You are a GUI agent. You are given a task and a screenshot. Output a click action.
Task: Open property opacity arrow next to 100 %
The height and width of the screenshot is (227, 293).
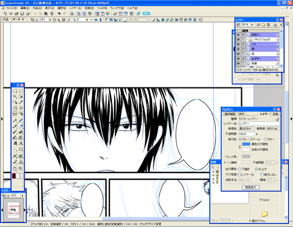pos(257,134)
